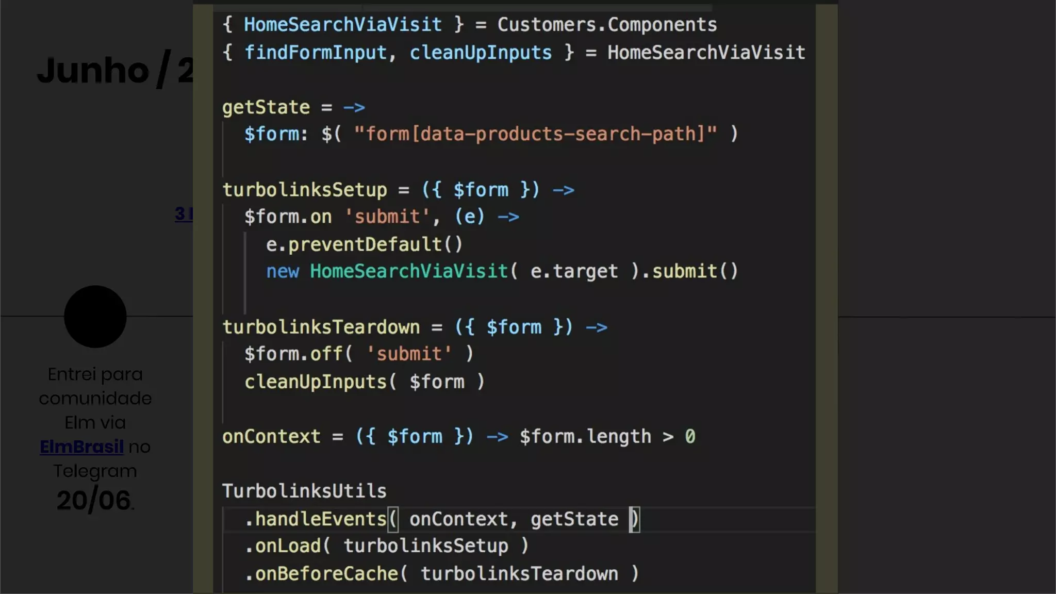Click the partially hidden blue '31' link
1056x594 pixels.
tap(183, 213)
